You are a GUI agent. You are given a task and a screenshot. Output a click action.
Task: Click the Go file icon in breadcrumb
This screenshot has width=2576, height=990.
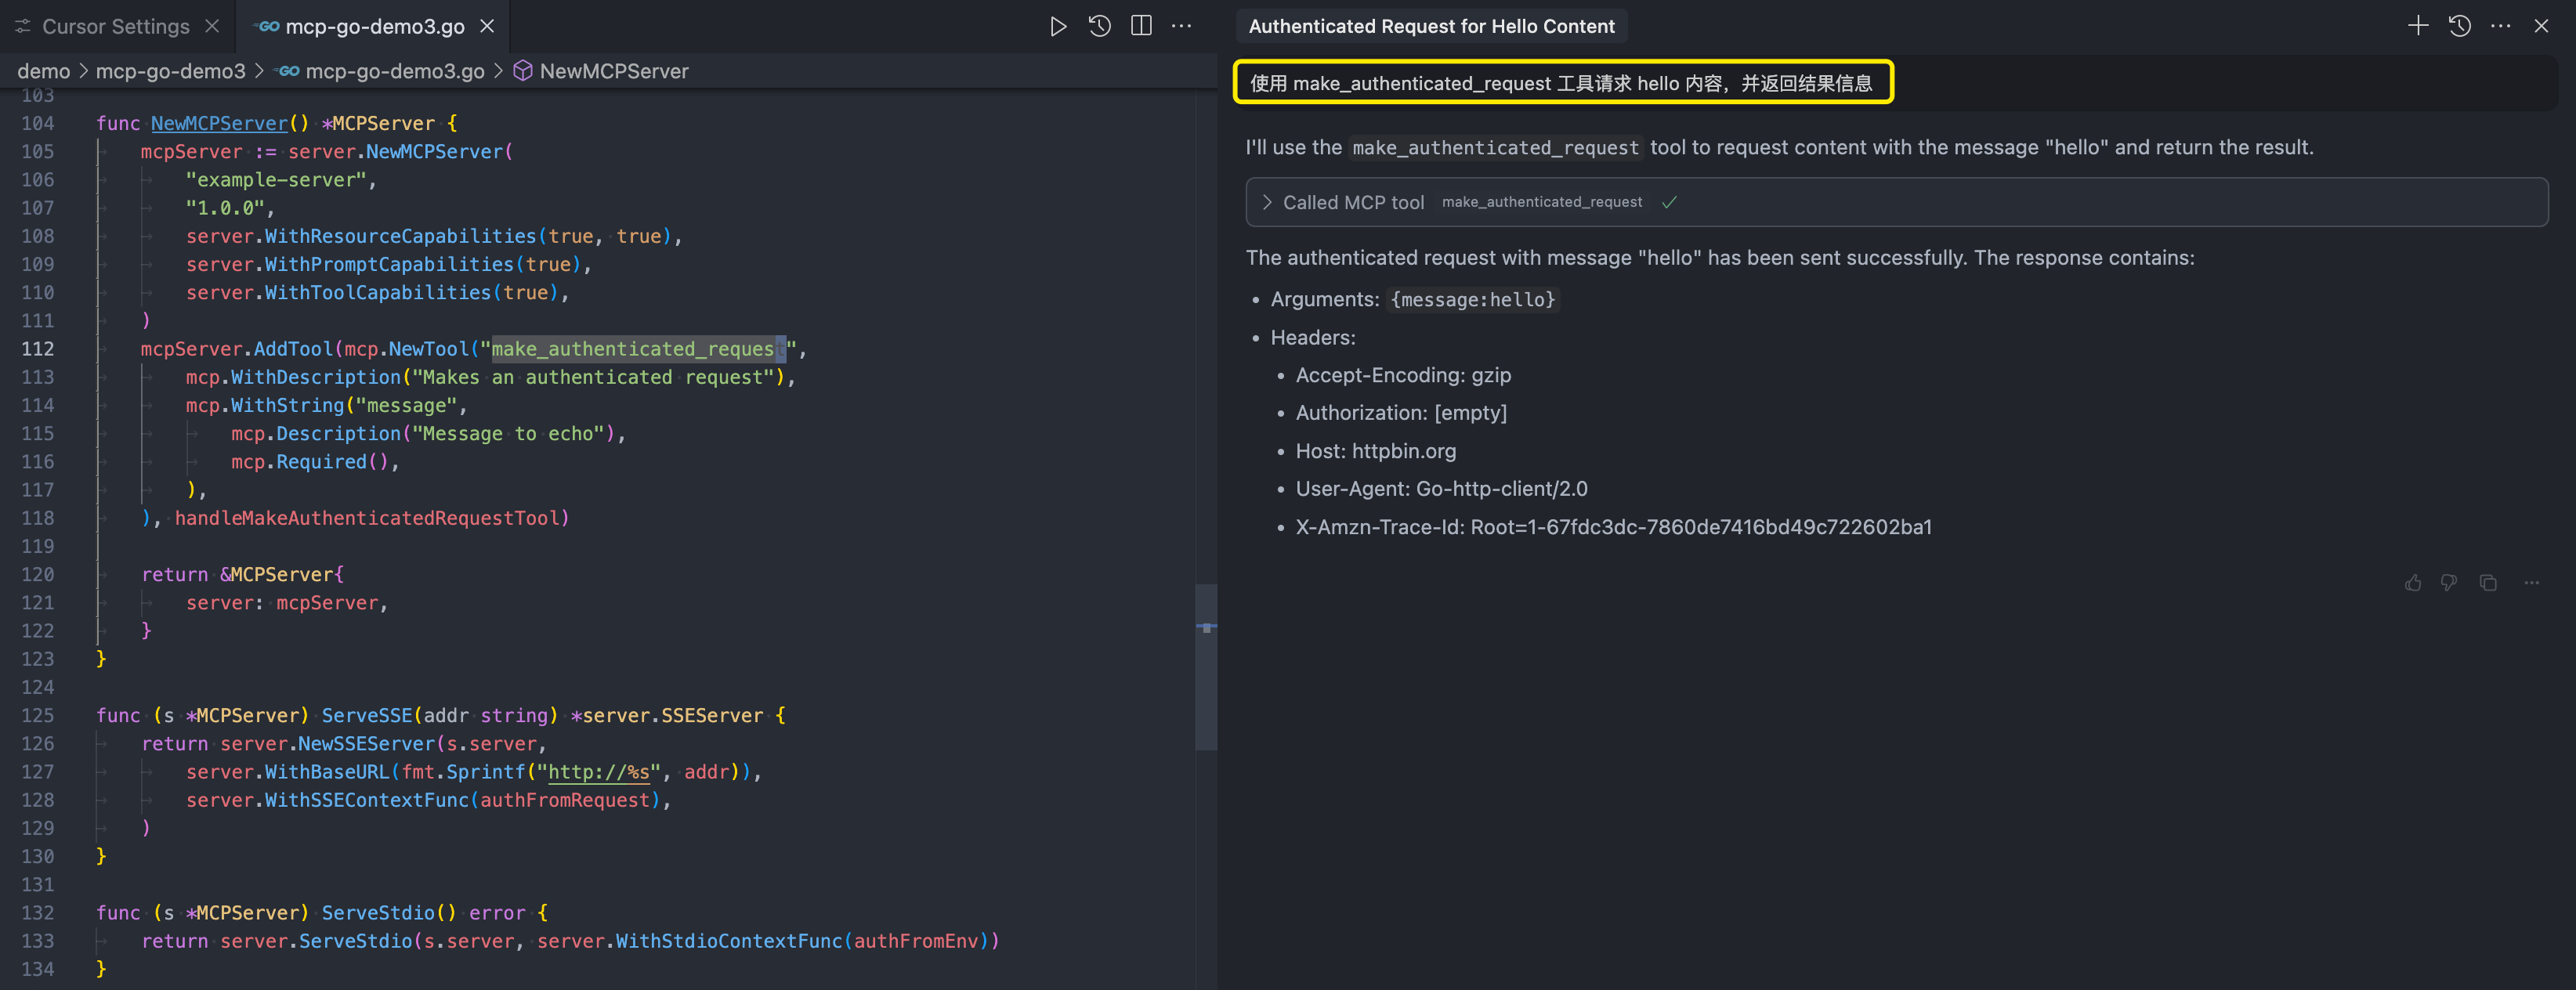(x=288, y=71)
